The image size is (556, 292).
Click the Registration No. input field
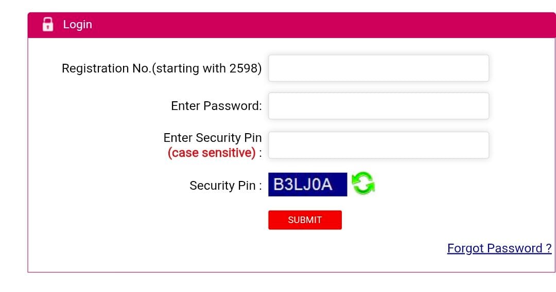point(378,68)
